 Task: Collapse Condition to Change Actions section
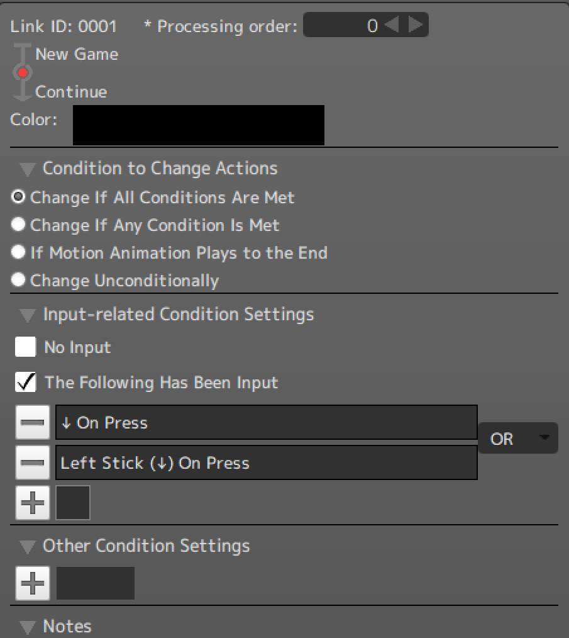tap(27, 169)
